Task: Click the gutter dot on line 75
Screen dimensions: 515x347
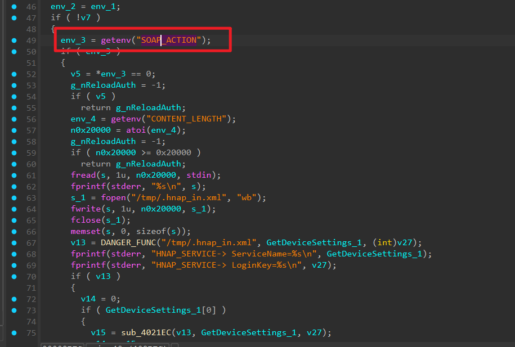Action: point(14,333)
